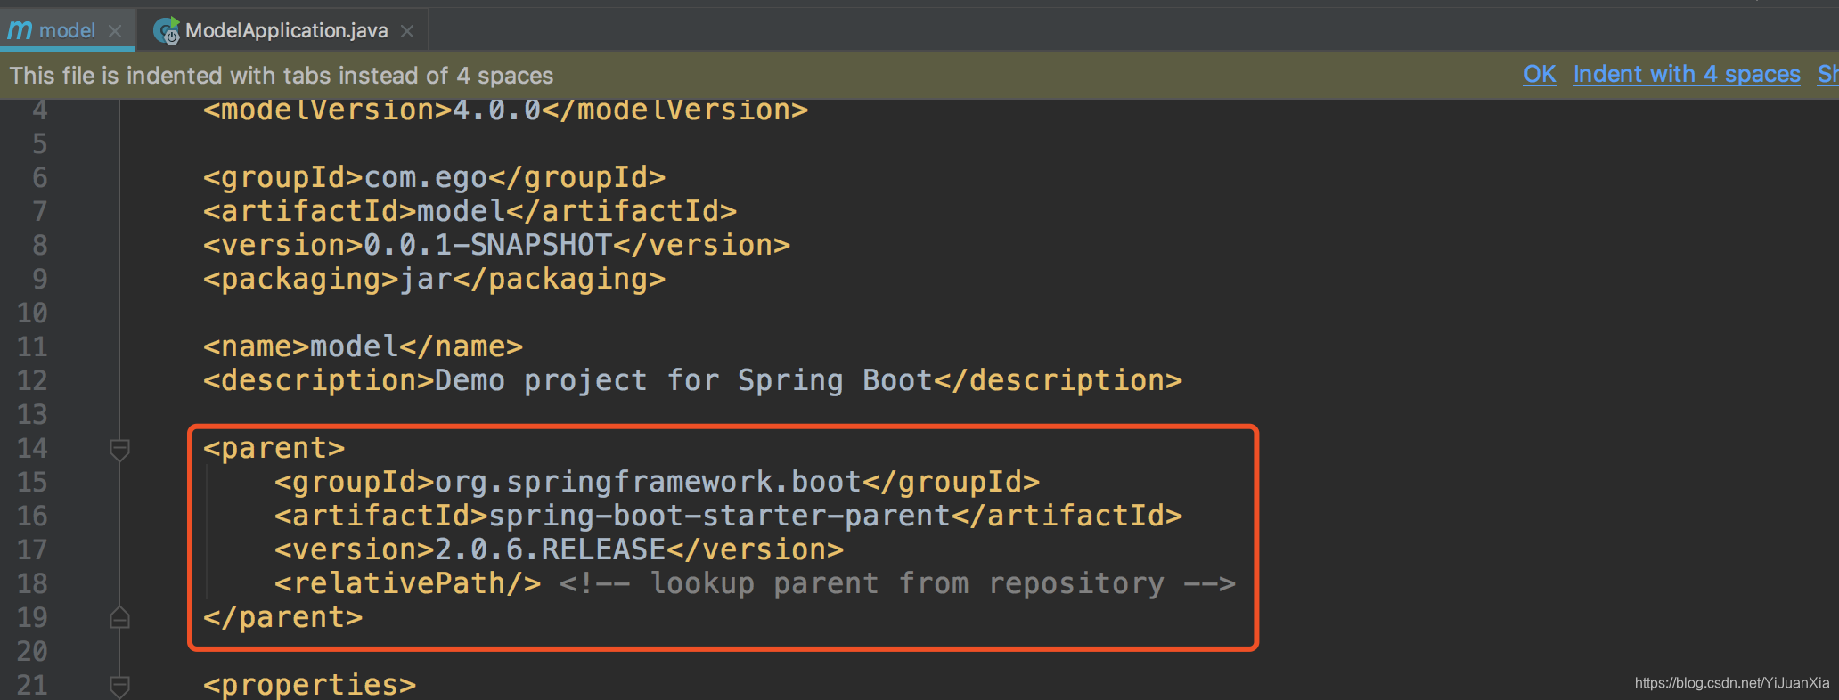Click OK in the indentation notification
Screen dimensions: 1839x700
pyautogui.click(x=1540, y=75)
